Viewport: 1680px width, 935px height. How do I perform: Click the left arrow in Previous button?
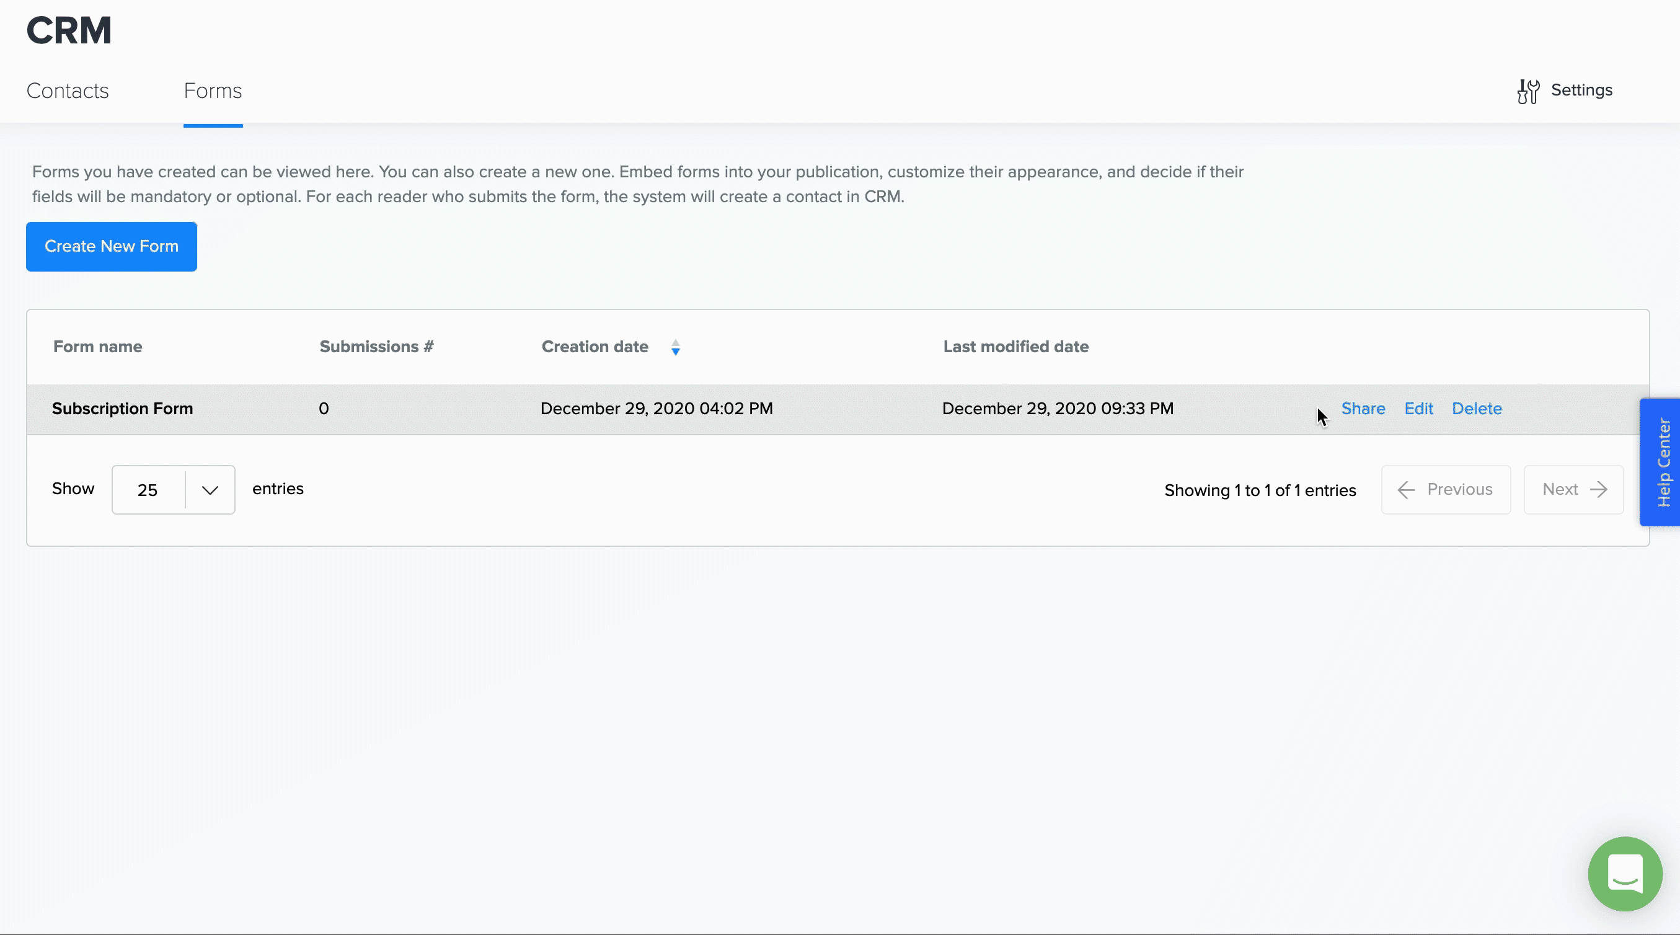(x=1406, y=490)
